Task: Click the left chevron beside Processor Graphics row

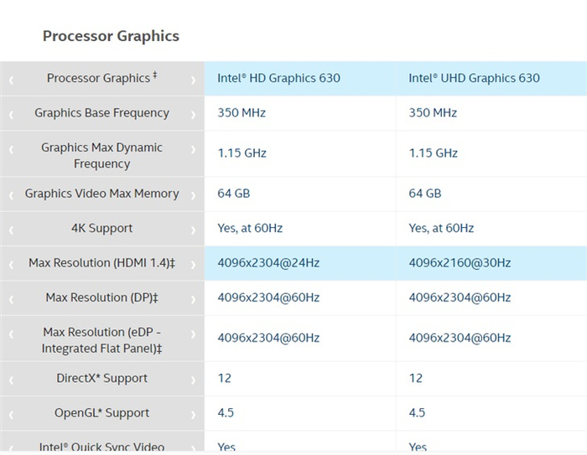Action: tap(11, 79)
